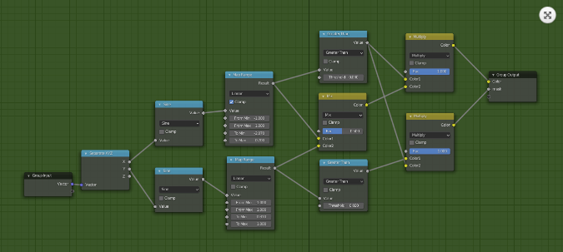Toggle Clamp on Sine node fed by Y
Viewport: 563px width, 252px height.
161,198
